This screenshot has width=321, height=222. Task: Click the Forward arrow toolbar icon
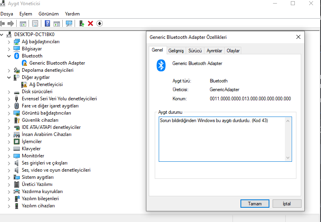pos(11,23)
